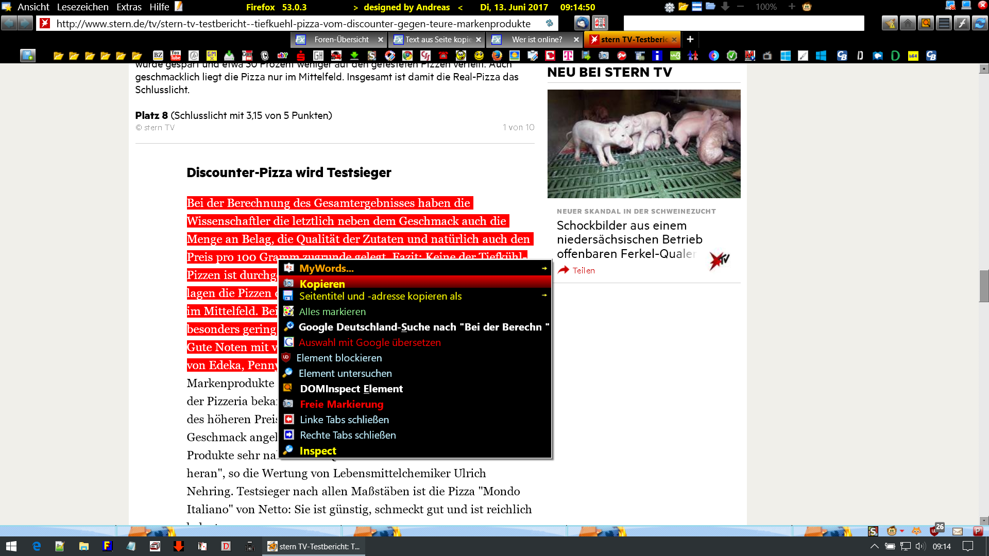Open the Lesezeichen menu
This screenshot has width=989, height=556.
click(82, 7)
